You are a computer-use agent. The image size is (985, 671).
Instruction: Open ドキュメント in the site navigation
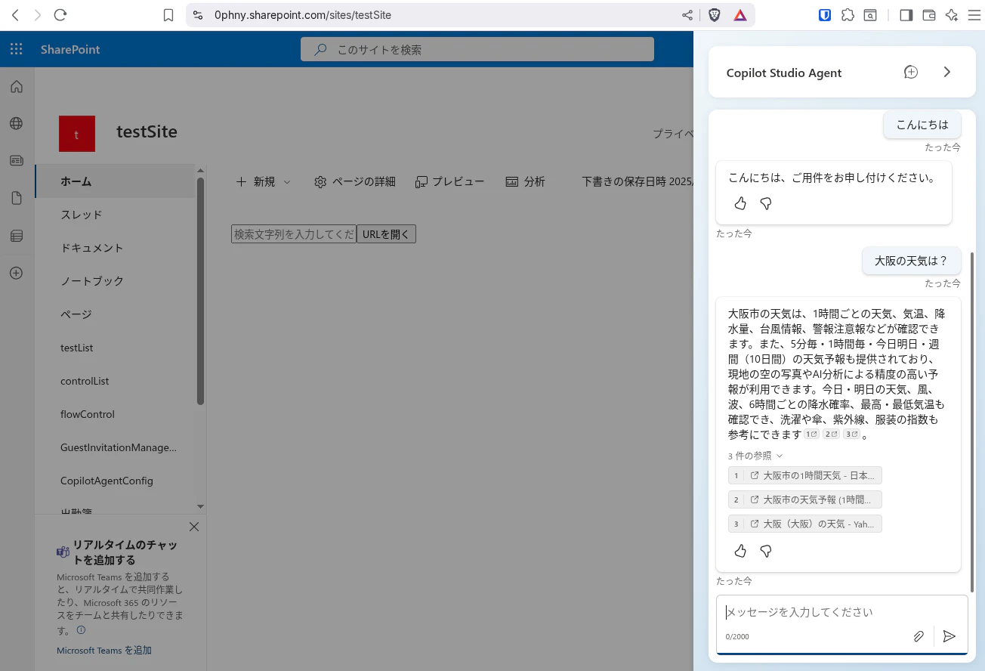point(115,248)
